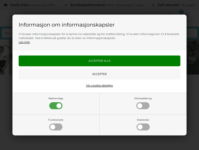The width and height of the screenshot is (199, 150).
Task: Turn on the Funksjonelle cookies switch
Action: click(56, 127)
